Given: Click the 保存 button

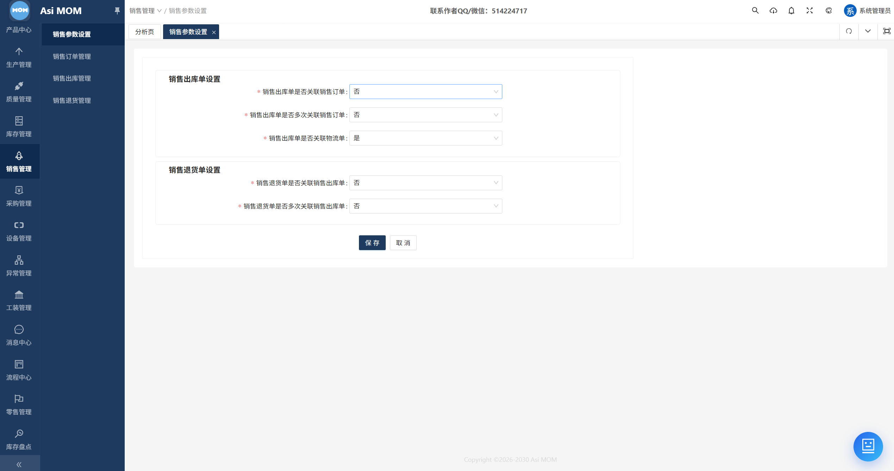Looking at the screenshot, I should click(x=372, y=243).
